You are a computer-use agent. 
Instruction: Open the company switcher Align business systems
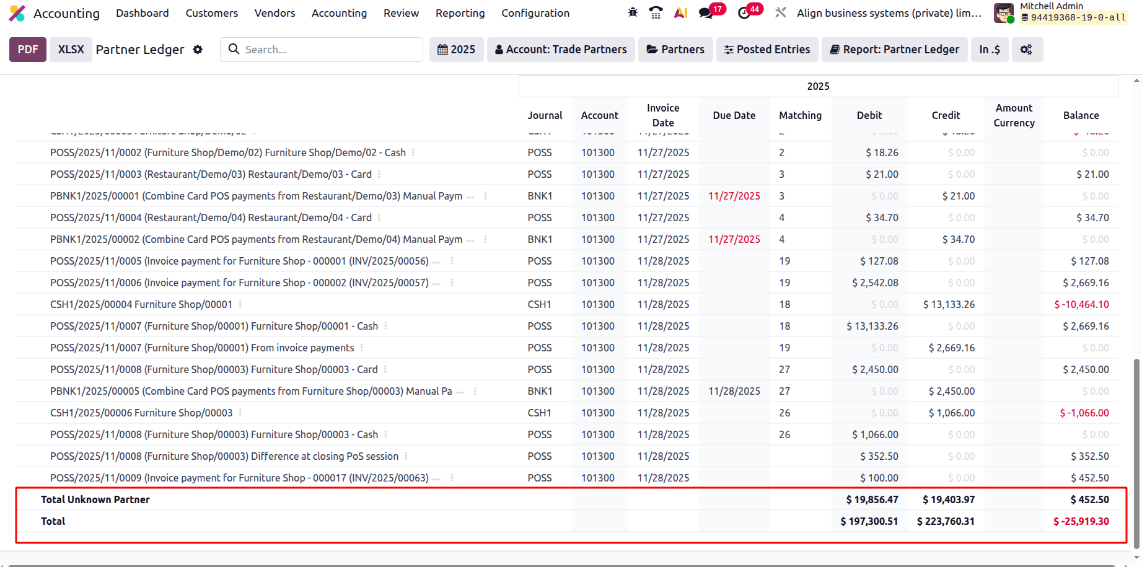click(x=889, y=13)
